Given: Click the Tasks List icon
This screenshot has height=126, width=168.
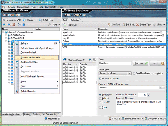Looking at the screenshot, I should click(64, 25).
